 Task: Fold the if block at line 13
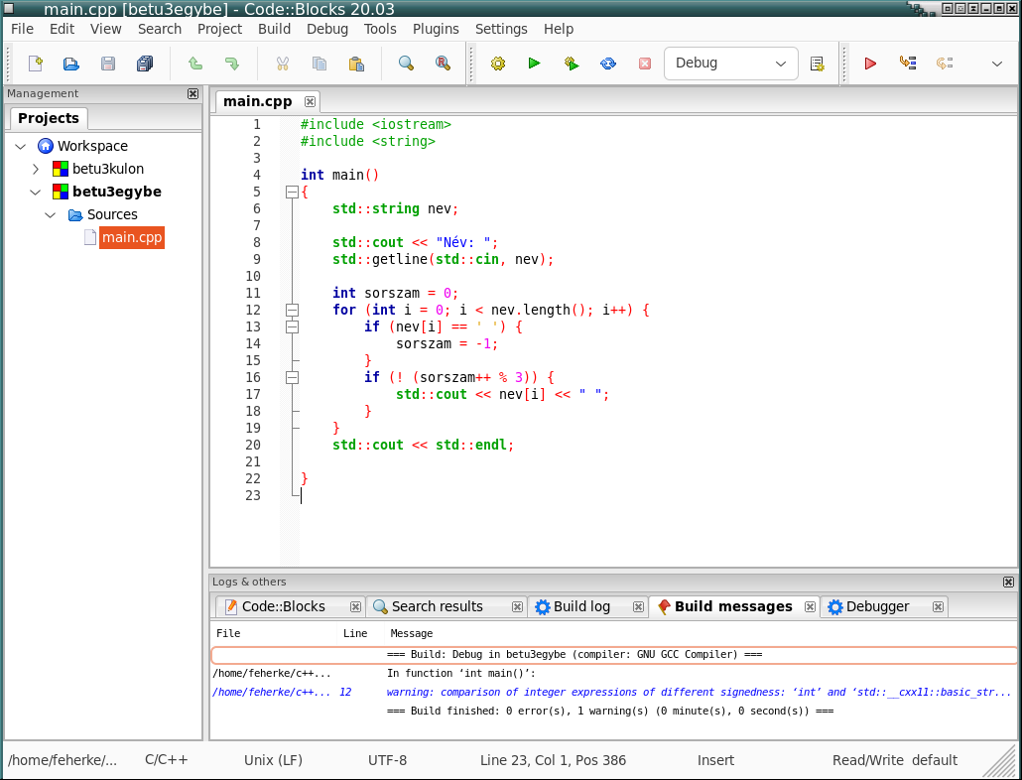click(x=292, y=327)
